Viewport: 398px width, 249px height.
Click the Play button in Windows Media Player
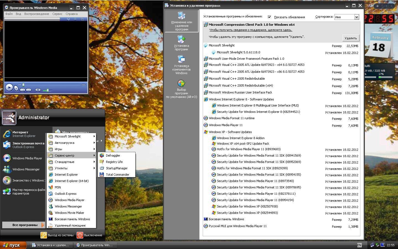(9, 87)
